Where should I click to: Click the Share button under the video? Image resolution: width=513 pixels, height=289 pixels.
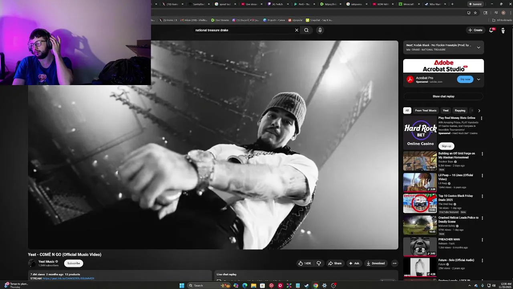pos(335,263)
